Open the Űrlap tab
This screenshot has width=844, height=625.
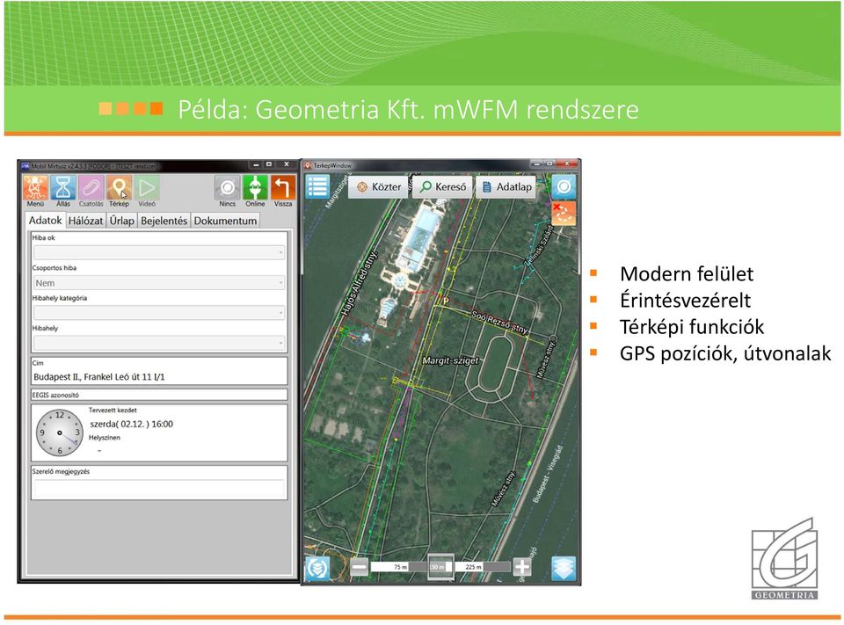(x=121, y=221)
